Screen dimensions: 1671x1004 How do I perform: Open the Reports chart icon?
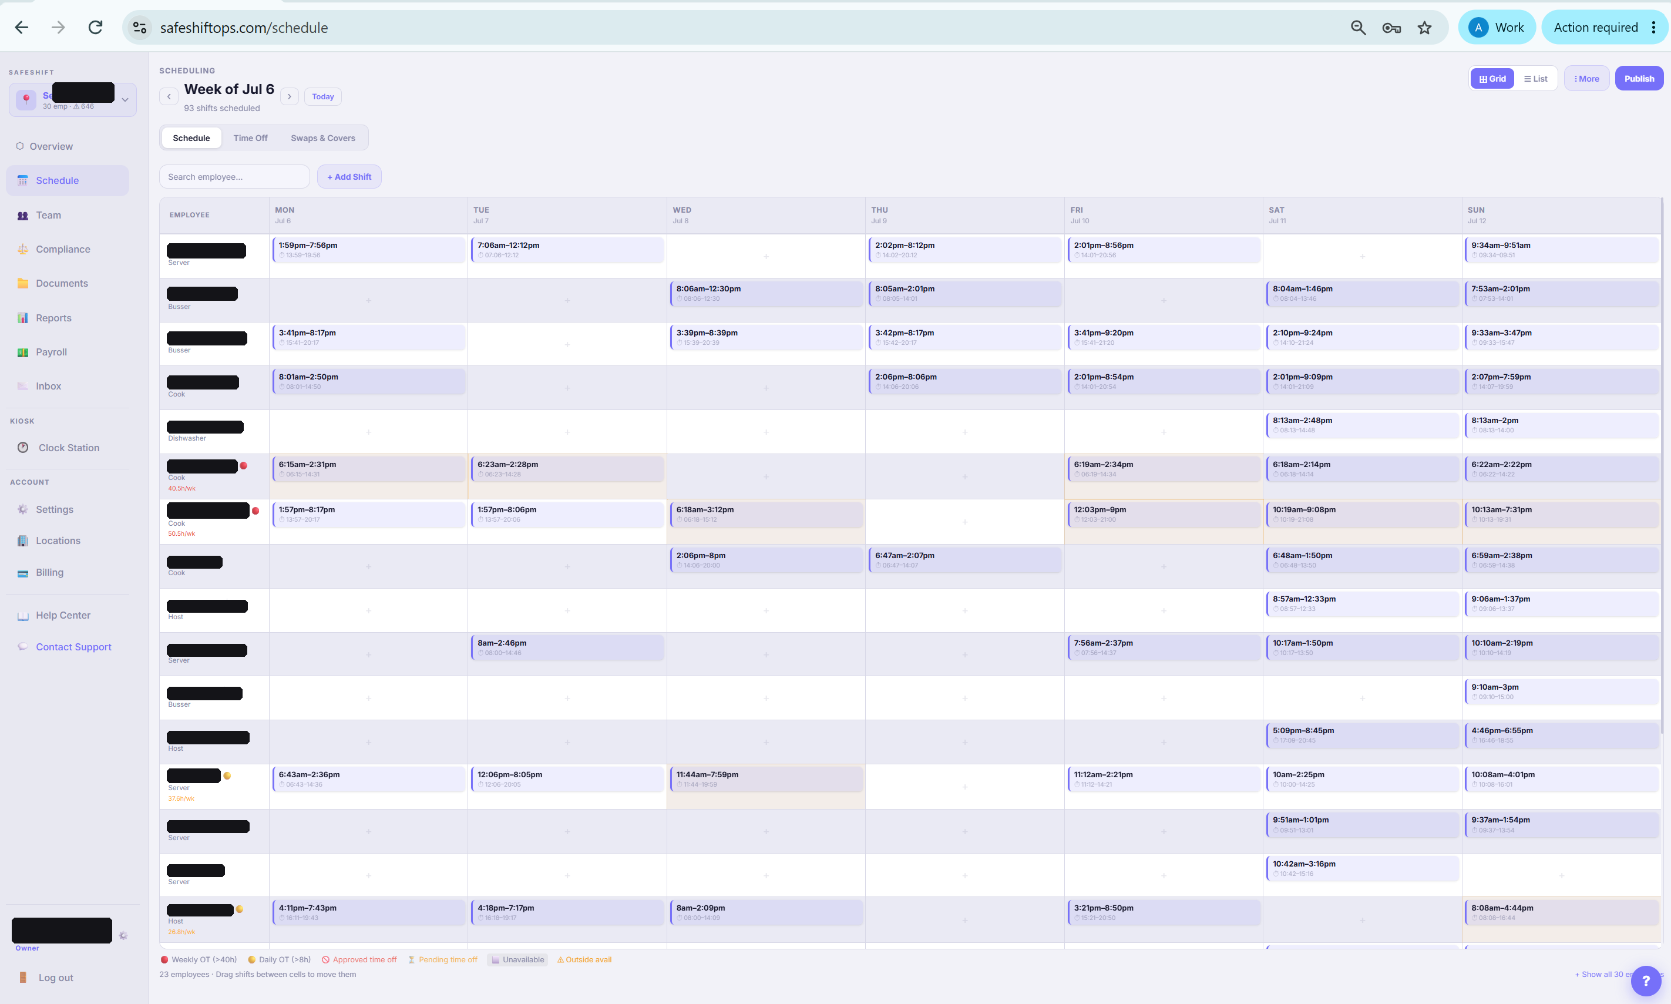pos(22,318)
